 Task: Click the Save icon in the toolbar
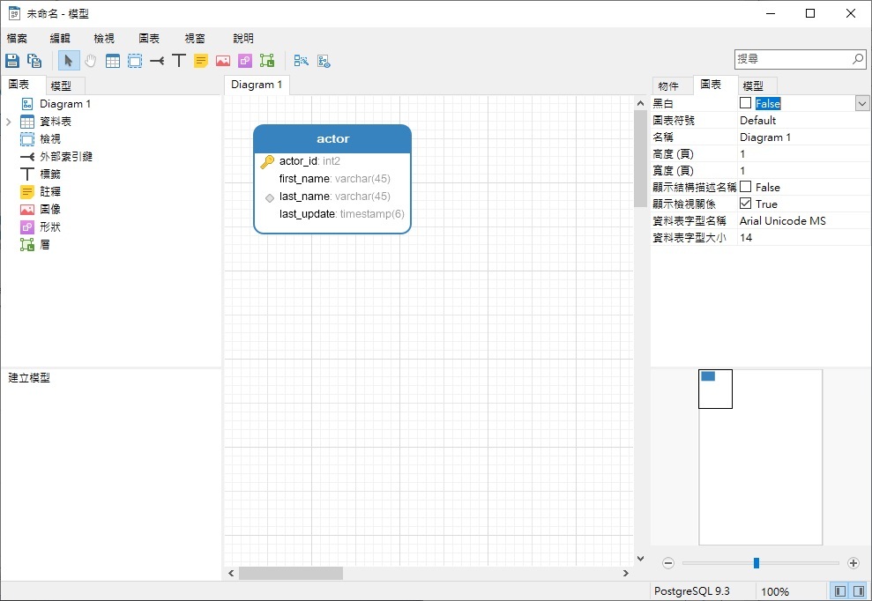[12, 61]
